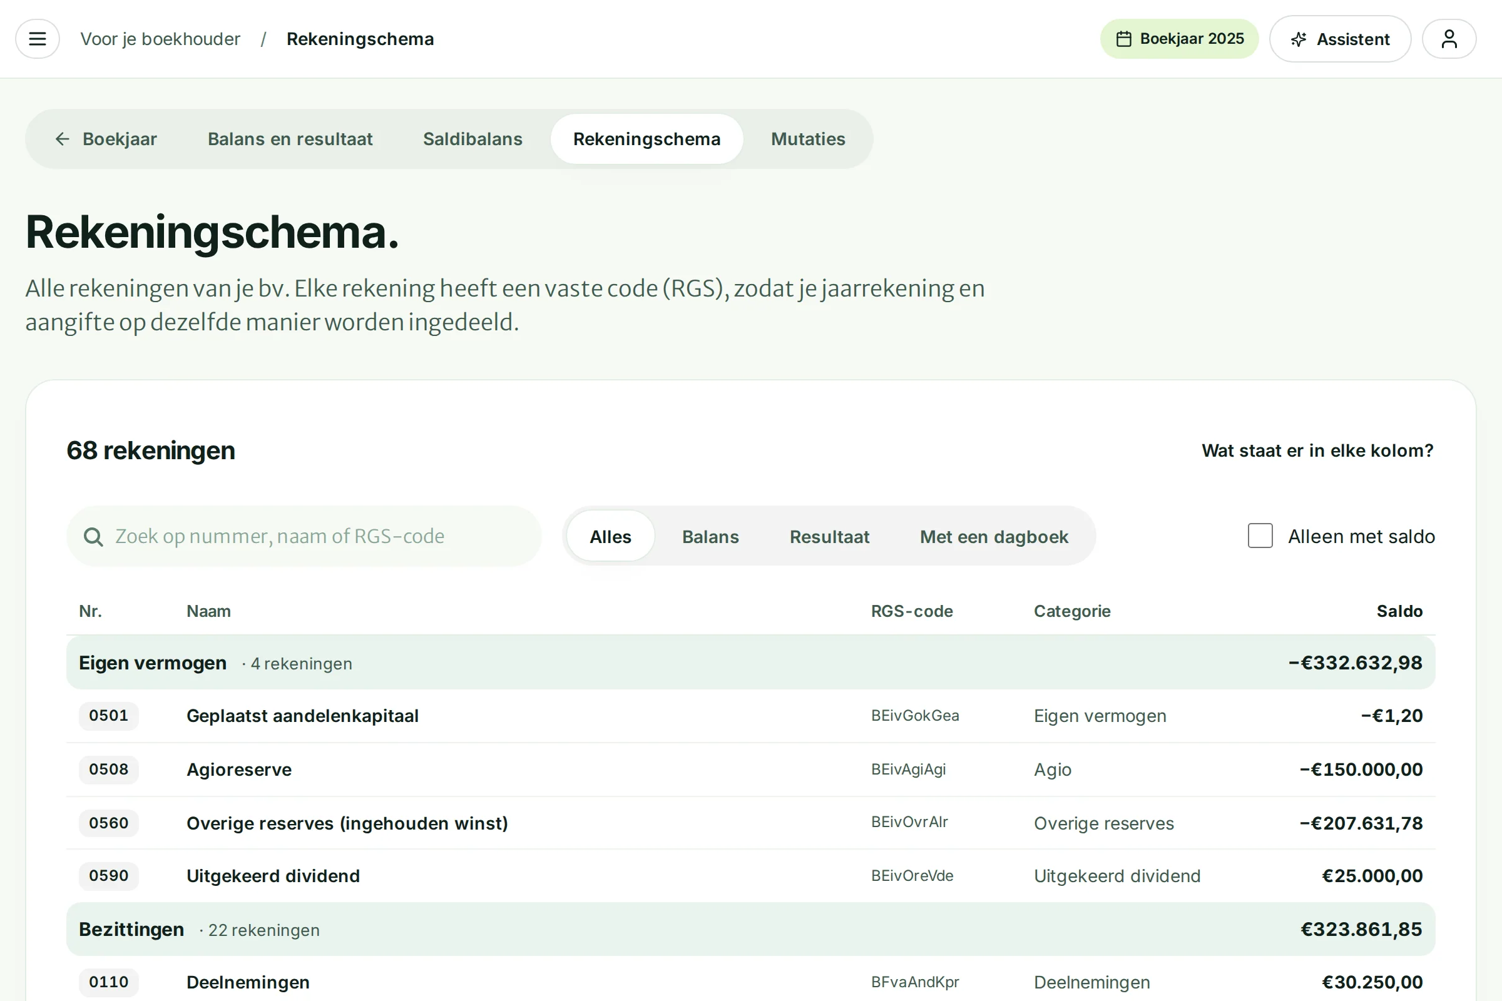Click RGS code BEivAgiAgi
1502x1001 pixels.
[x=908, y=770]
